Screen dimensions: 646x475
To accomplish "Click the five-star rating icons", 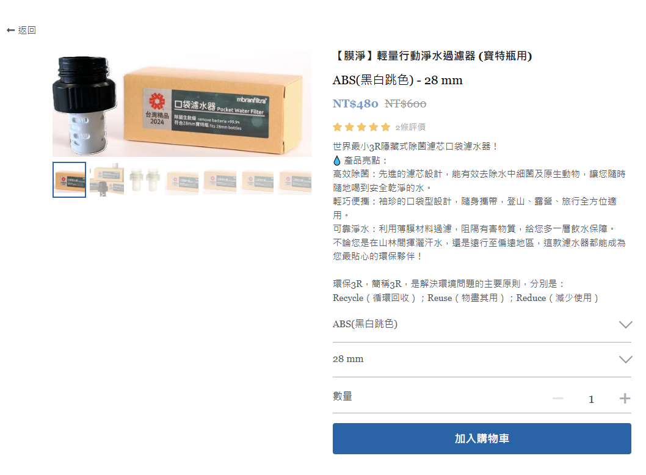I will click(361, 127).
